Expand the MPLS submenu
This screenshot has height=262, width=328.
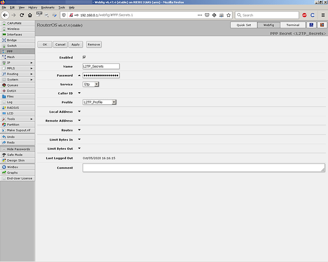click(x=17, y=68)
